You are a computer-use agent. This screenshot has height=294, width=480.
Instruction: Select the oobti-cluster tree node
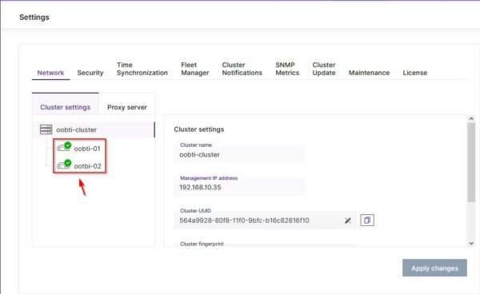[x=94, y=129]
